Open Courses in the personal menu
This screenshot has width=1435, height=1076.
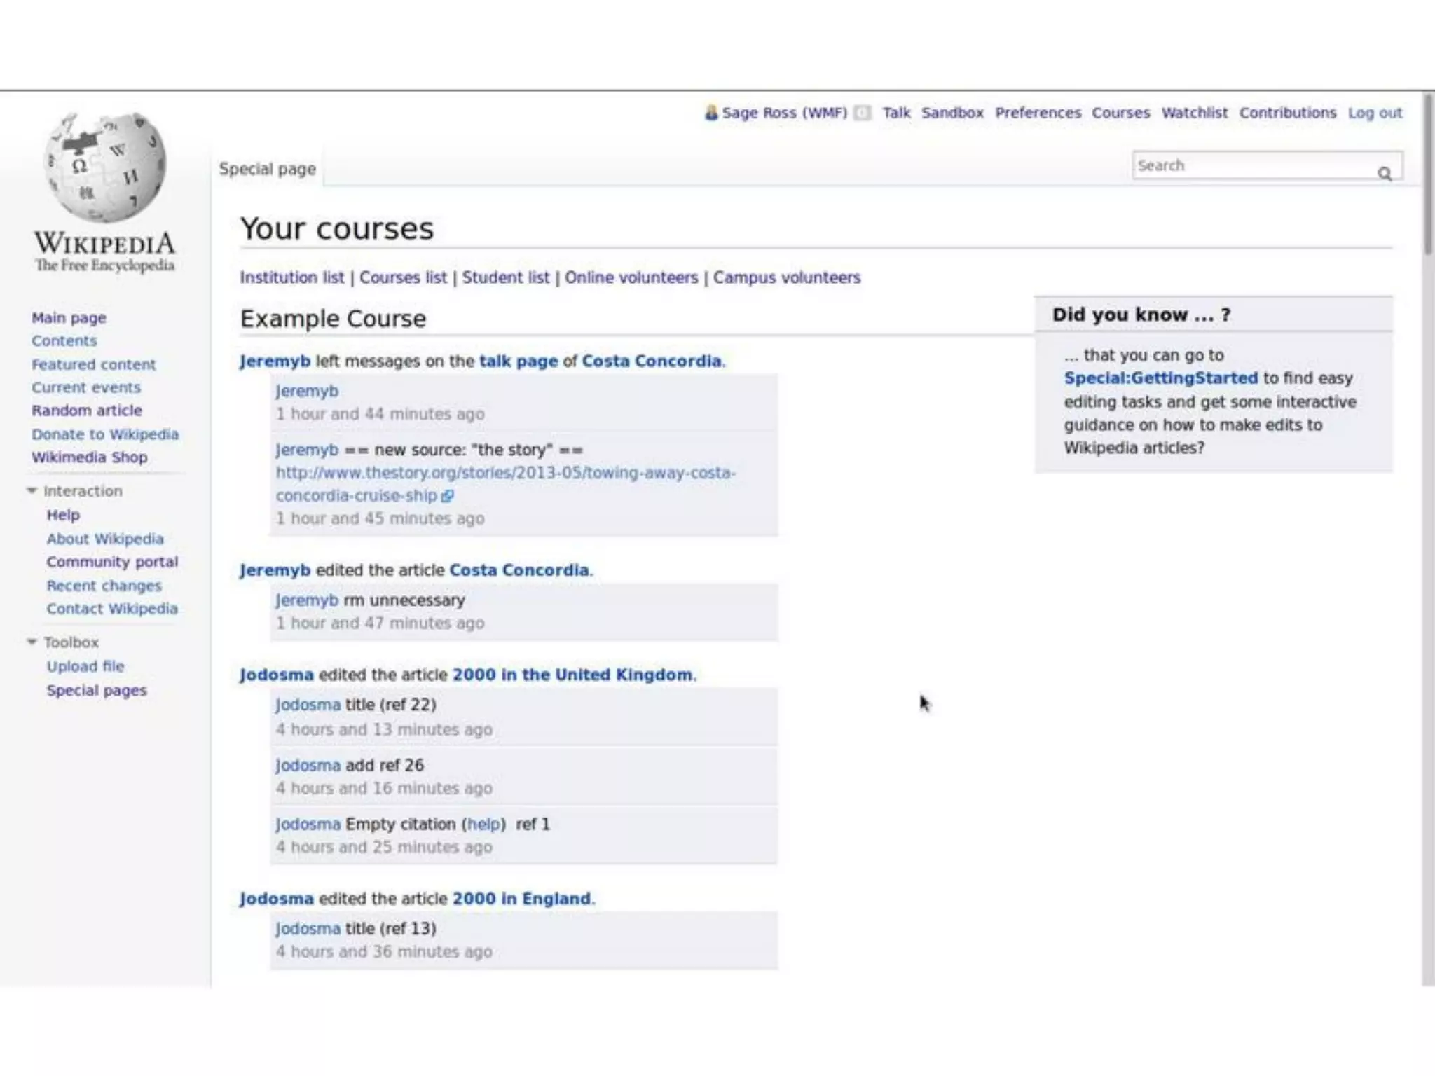coord(1120,113)
